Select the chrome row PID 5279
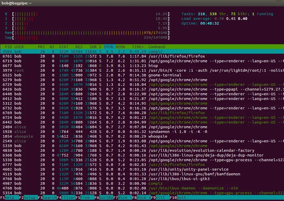 [142, 80]
